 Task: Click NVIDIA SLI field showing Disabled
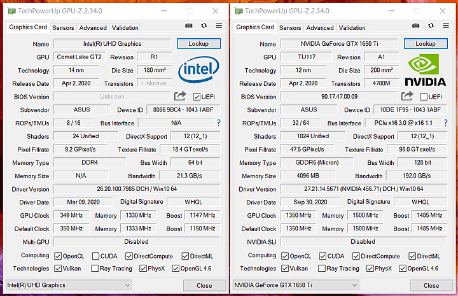click(x=363, y=242)
